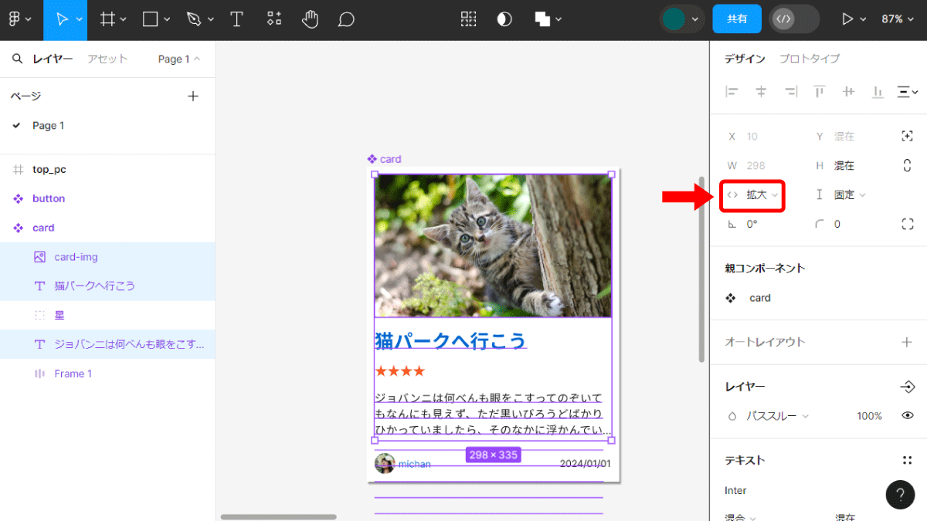Open the user avatar dropdown
Screen dimensions: 927x521
coord(682,19)
